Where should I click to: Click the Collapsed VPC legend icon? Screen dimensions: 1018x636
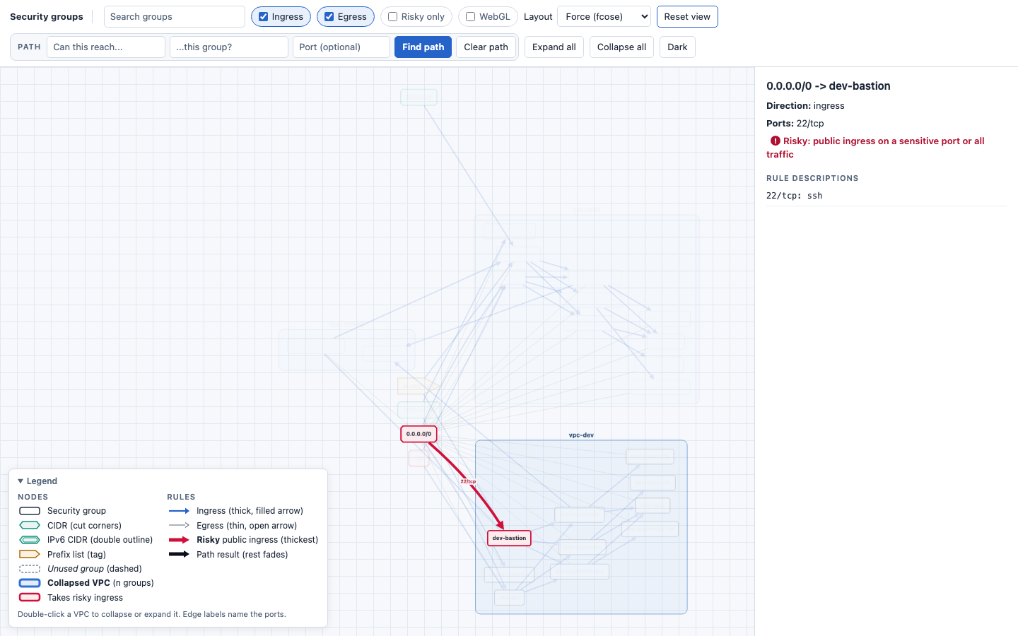click(x=30, y=583)
